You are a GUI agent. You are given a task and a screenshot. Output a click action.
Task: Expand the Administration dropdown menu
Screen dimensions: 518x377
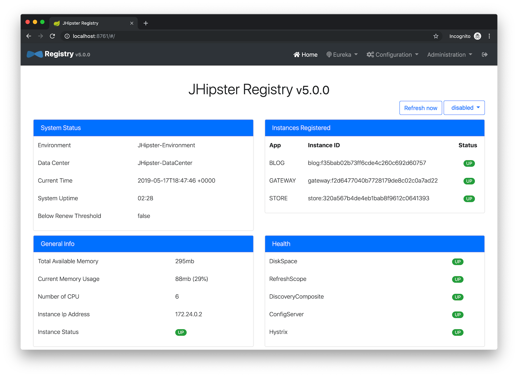point(449,55)
